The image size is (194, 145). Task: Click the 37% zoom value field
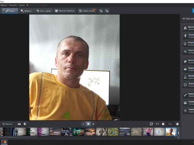pyautogui.click(x=170, y=124)
